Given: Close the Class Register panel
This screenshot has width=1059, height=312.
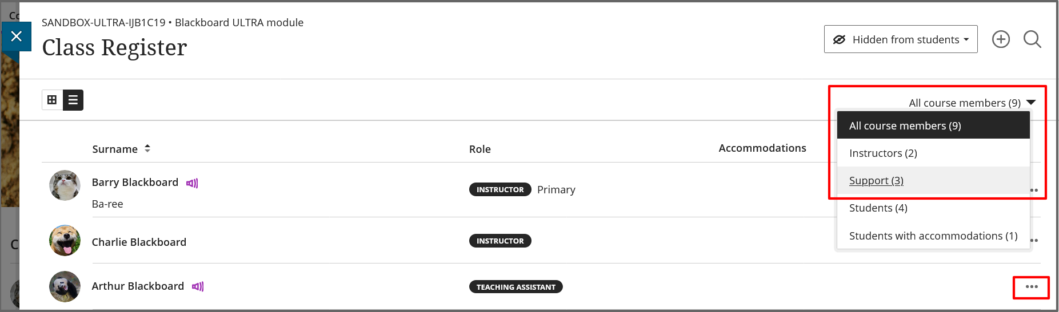Looking at the screenshot, I should (x=17, y=37).
